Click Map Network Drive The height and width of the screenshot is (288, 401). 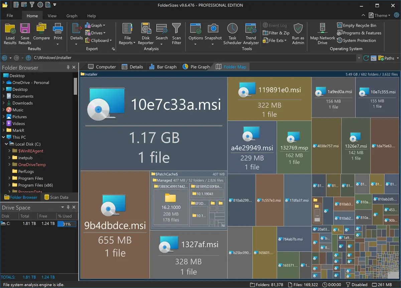322,34
